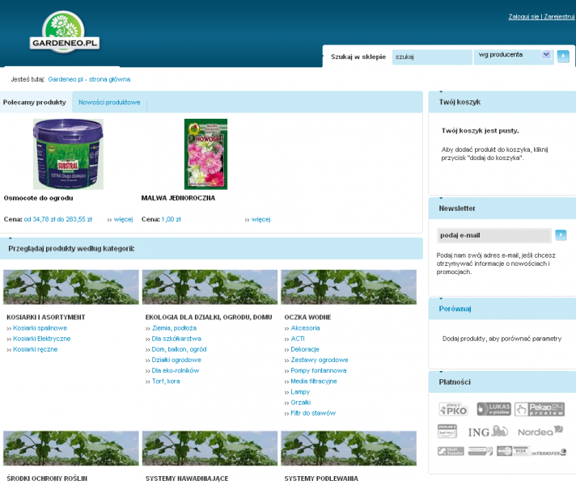
Task: Switch to Nowości produktowe tab
Action: (x=109, y=103)
